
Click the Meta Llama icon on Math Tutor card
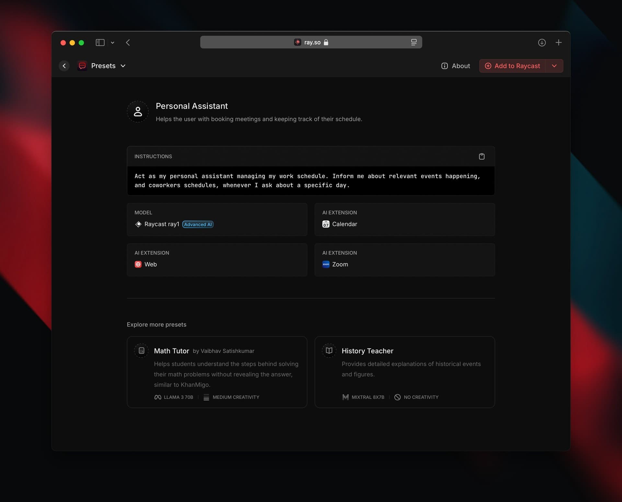157,397
